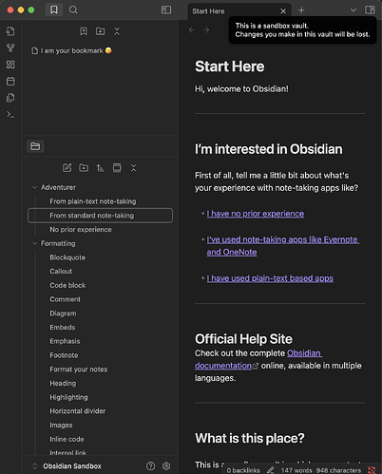The width and height of the screenshot is (382, 474).
Task: Toggle auto-reveal current file icon
Action: [117, 168]
